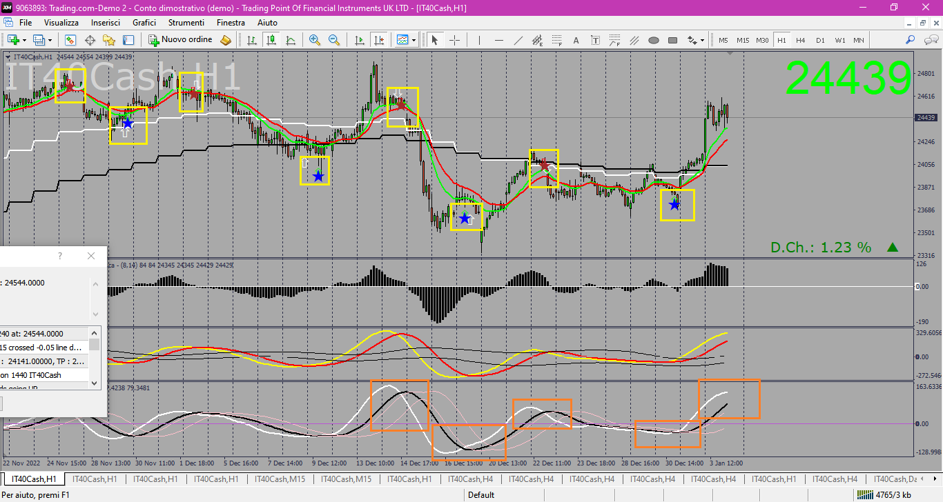Select alert row '240 at: 24544.0000'
This screenshot has width=943, height=502.
click(45, 334)
